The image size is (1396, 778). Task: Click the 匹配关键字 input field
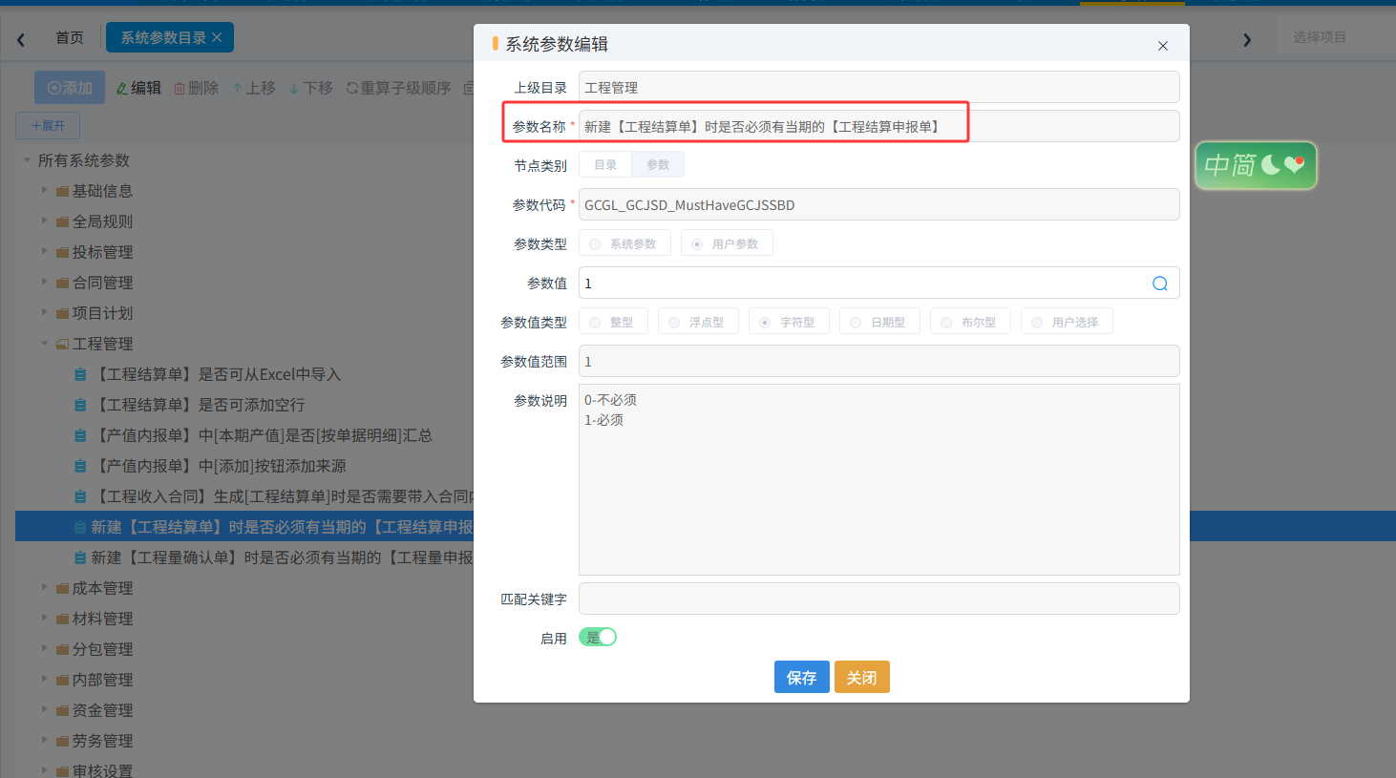tap(878, 599)
